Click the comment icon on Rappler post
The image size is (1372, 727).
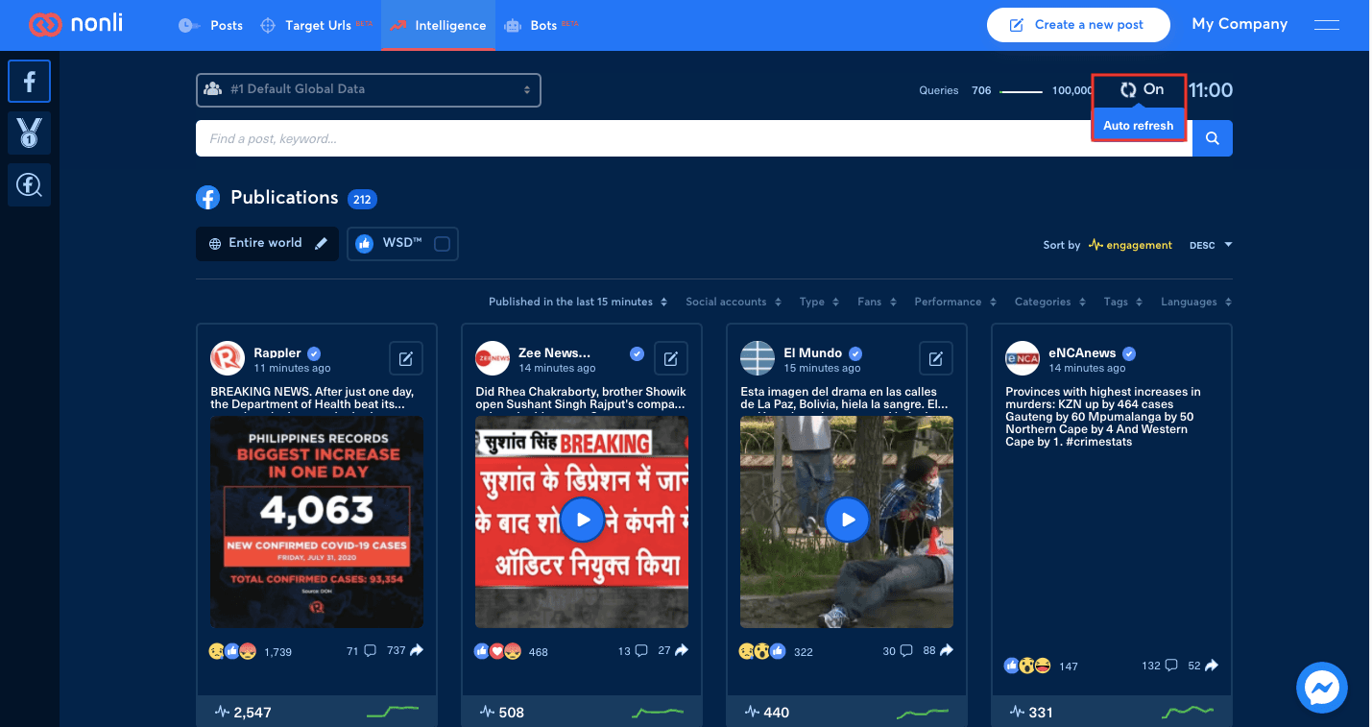[369, 651]
